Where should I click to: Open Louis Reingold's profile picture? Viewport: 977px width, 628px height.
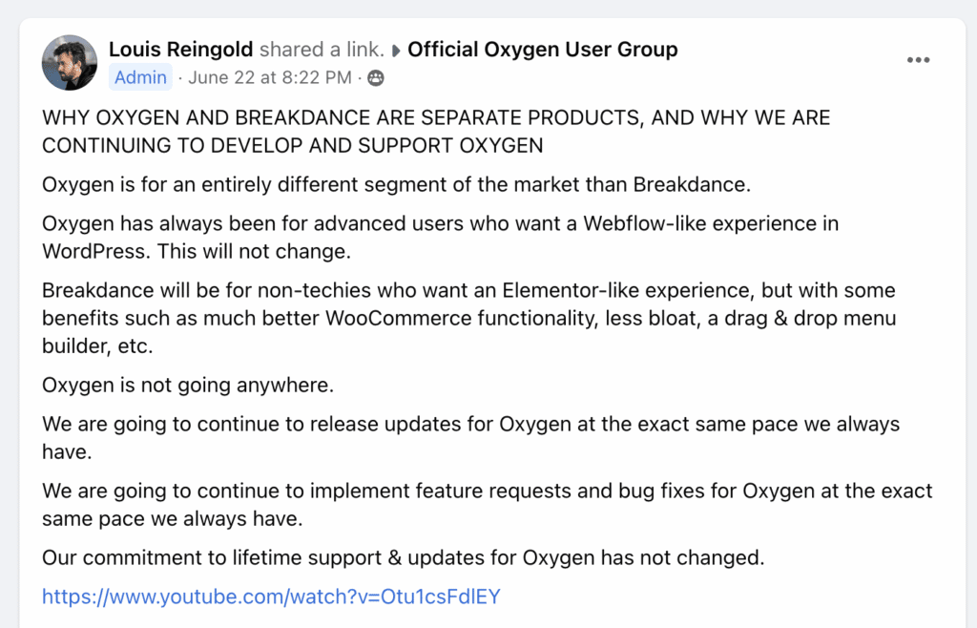tap(70, 62)
